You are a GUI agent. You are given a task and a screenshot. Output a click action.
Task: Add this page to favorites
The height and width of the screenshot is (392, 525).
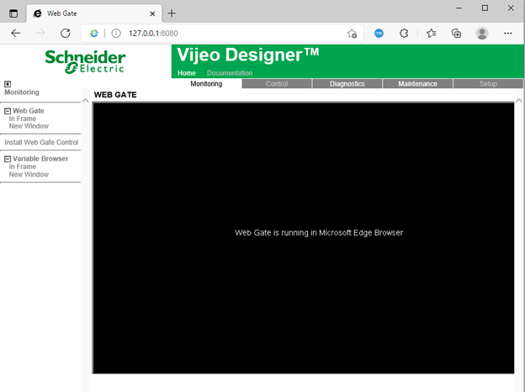[x=352, y=34]
